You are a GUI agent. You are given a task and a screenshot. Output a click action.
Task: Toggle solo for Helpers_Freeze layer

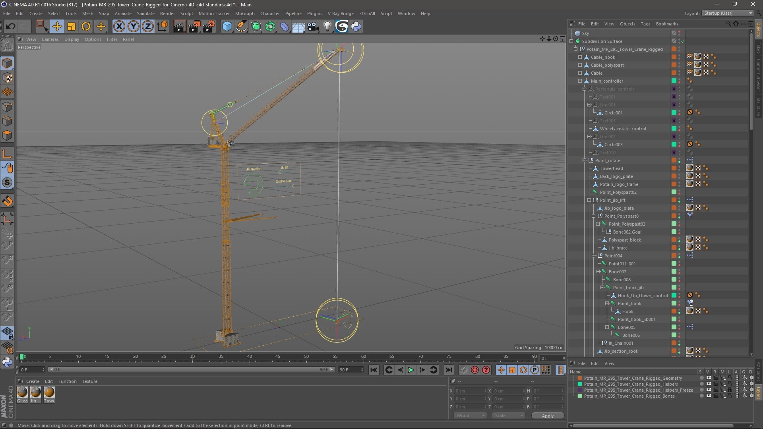701,390
